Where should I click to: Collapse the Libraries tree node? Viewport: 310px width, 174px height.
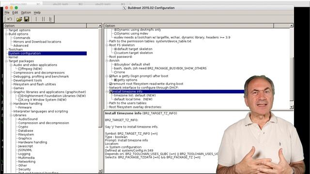coord(11,115)
